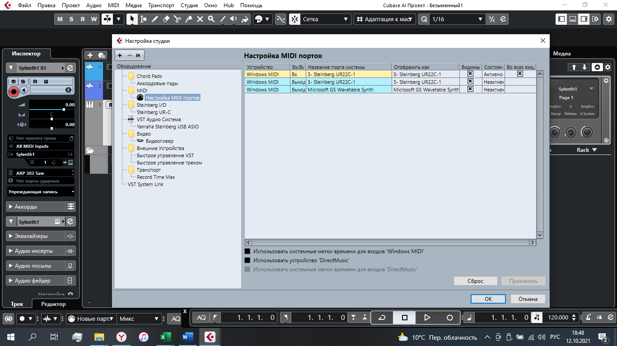
Task: Click the Отмена button
Action: point(528,299)
